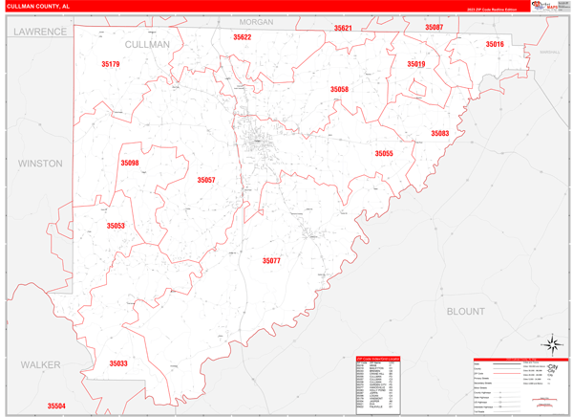Click the Market Maps logo

point(547,6)
